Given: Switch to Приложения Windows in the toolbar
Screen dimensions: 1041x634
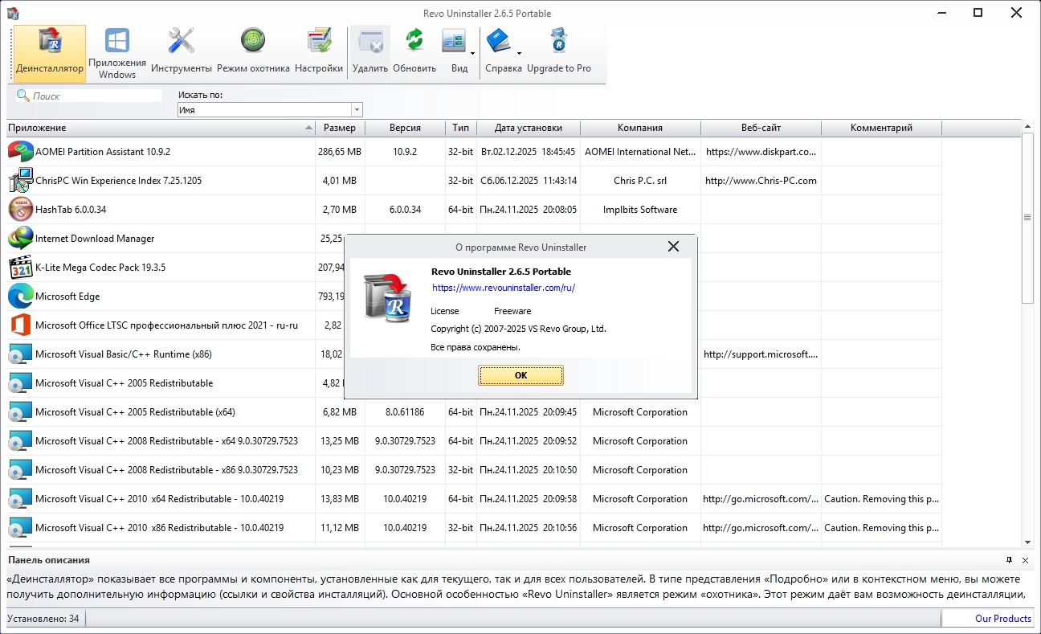Looking at the screenshot, I should 117,53.
